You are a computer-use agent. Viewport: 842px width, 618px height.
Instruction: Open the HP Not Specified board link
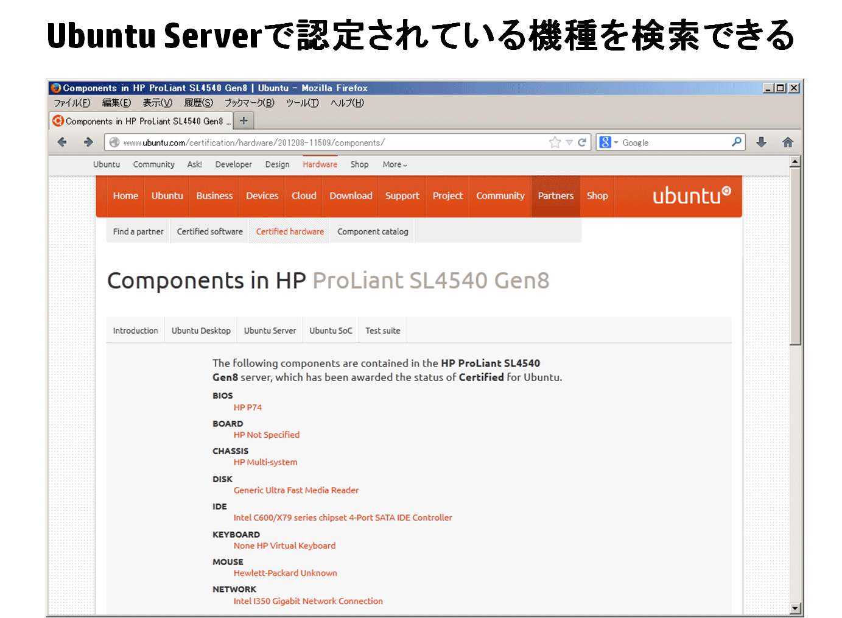point(267,435)
